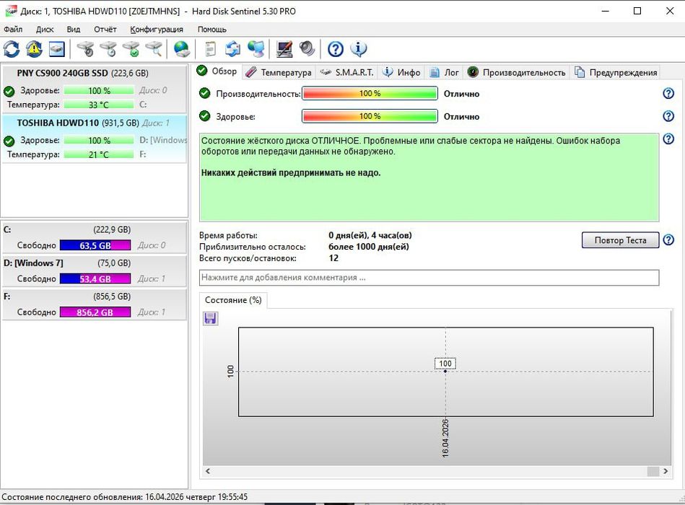Image resolution: width=685 pixels, height=505 pixels.
Task: Click the blue refresh arrows toolbar icon
Action: click(x=12, y=49)
